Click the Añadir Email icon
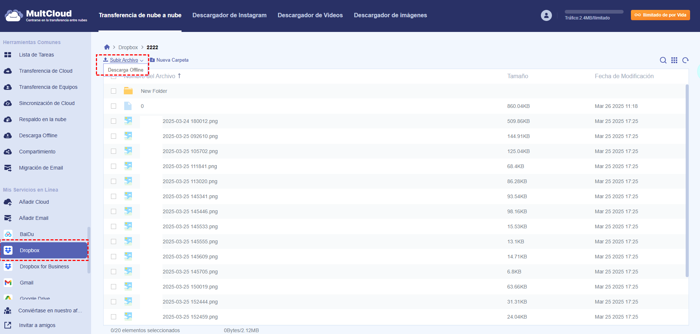 pos(8,218)
